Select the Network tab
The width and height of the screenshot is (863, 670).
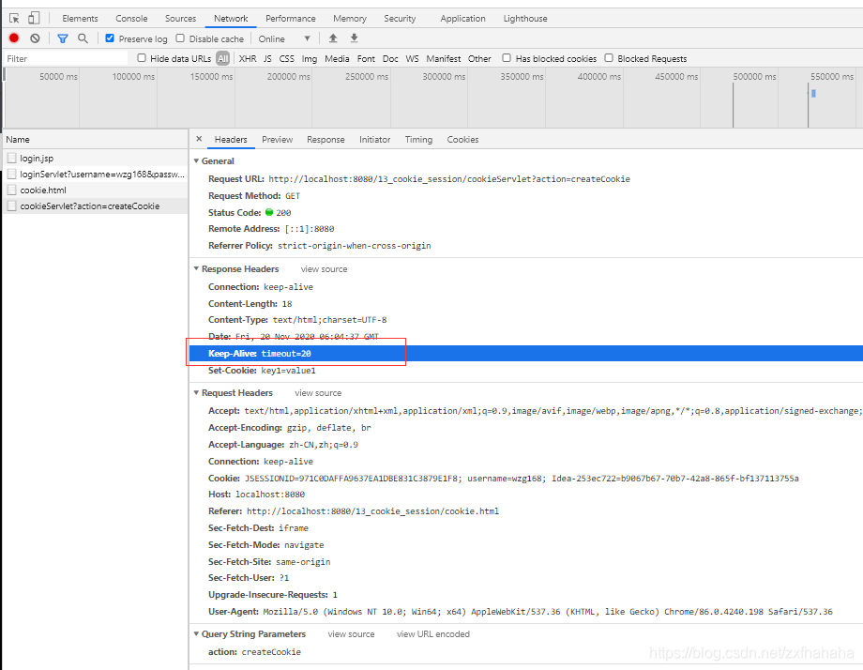coord(231,18)
